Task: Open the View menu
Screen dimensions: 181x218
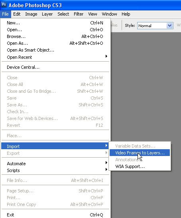Action: point(92,14)
